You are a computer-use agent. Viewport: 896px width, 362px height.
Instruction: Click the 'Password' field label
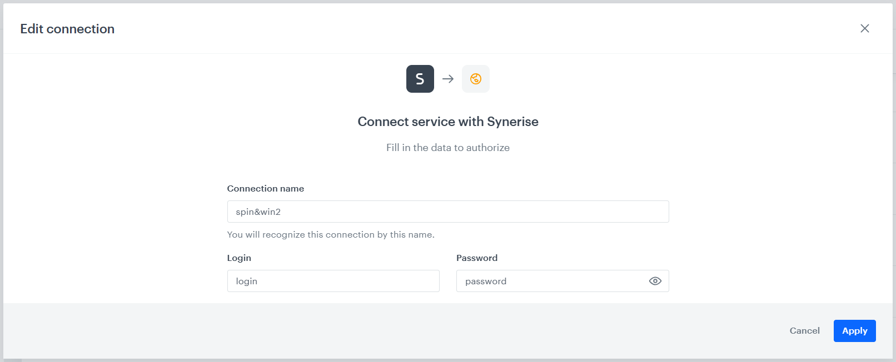coord(477,258)
